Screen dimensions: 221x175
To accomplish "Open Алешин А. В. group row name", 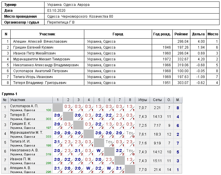I will [x=20, y=168].
